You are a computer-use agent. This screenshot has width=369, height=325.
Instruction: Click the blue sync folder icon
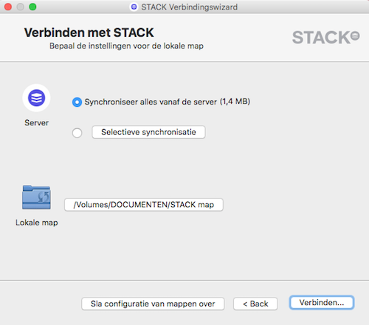(36, 198)
